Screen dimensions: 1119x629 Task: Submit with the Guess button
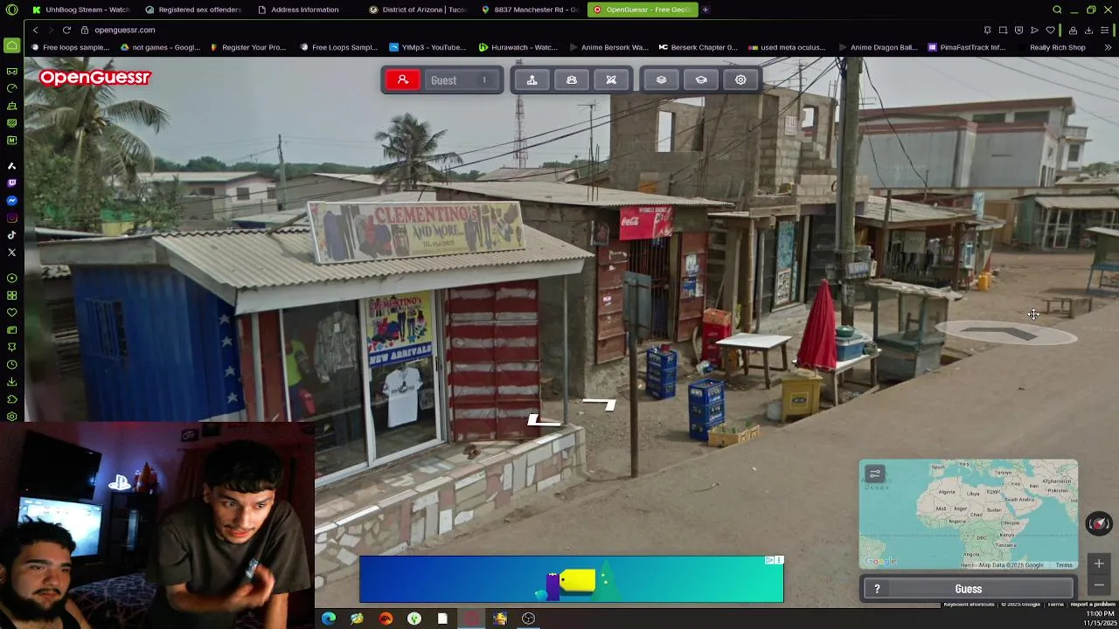[968, 589]
